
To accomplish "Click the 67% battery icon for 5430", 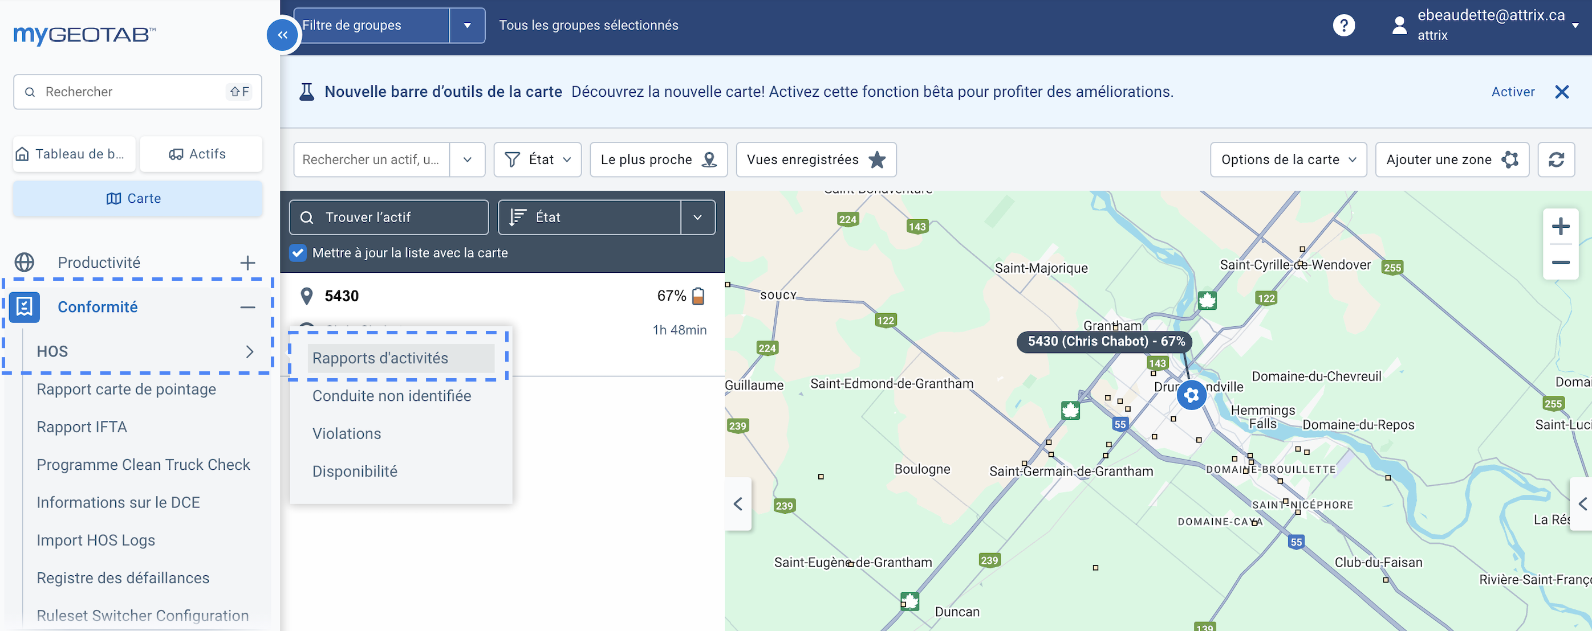I will 698,296.
